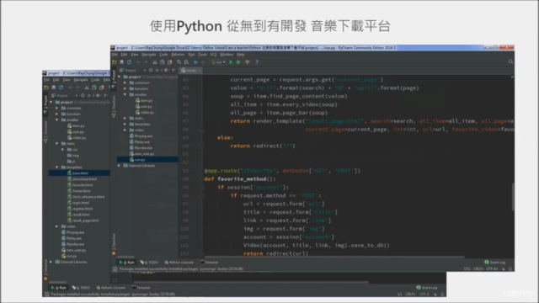This screenshot has height=303, width=539.
Task: Select run.py in front project tree
Action: (x=147, y=160)
